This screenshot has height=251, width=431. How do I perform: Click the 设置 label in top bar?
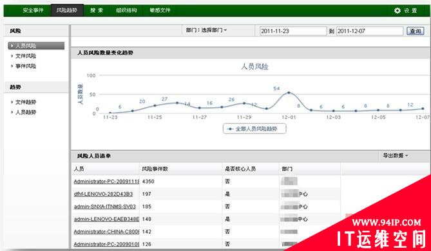[410, 11]
